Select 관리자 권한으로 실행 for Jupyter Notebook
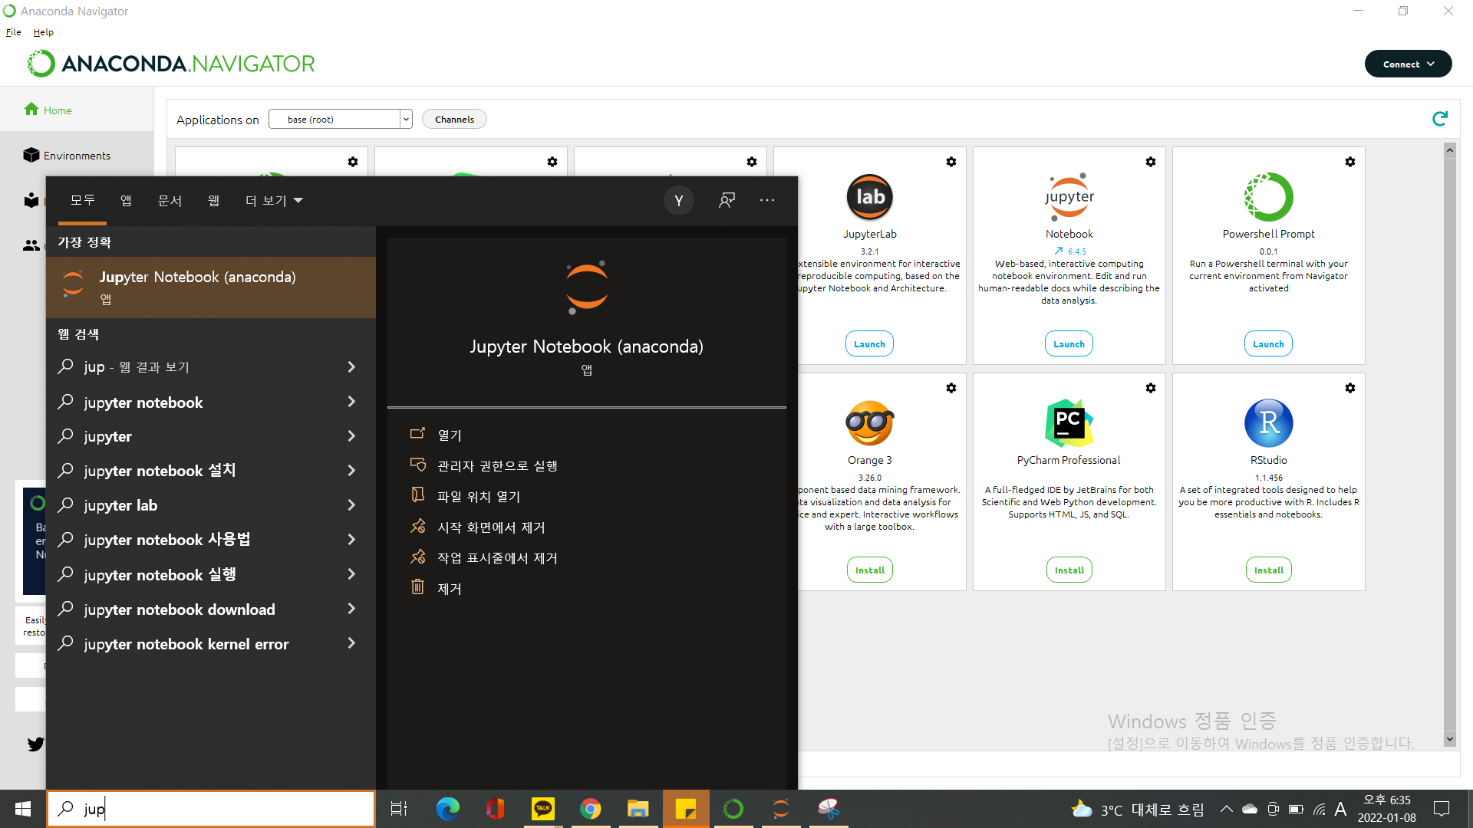1473x828 pixels. pyautogui.click(x=496, y=465)
